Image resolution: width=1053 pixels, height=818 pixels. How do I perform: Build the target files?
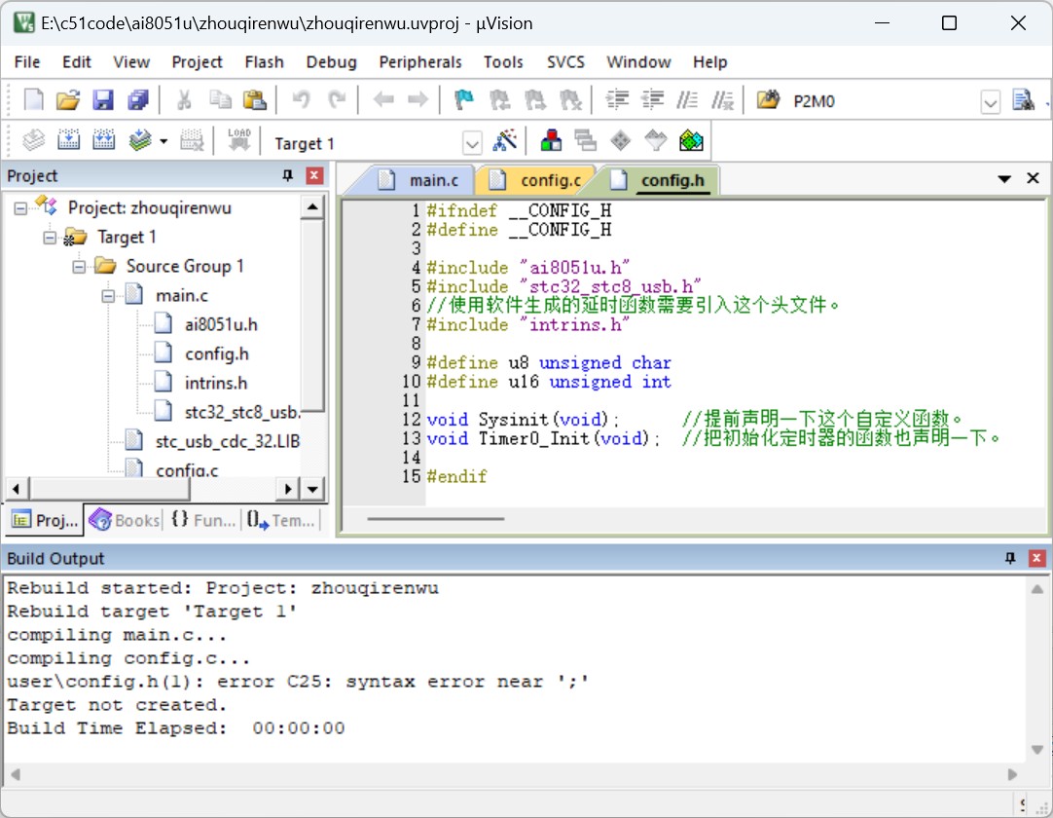coord(68,140)
